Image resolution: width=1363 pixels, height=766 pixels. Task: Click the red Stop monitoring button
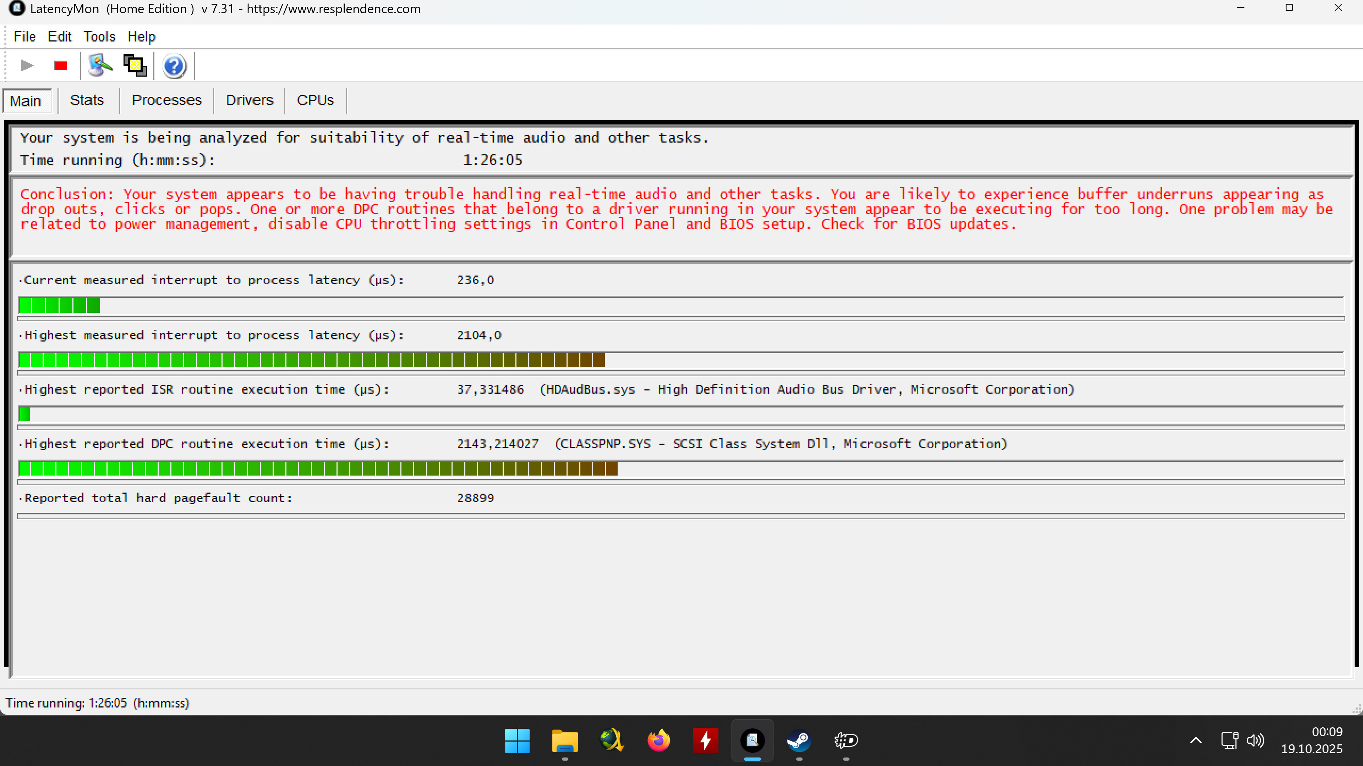point(61,66)
